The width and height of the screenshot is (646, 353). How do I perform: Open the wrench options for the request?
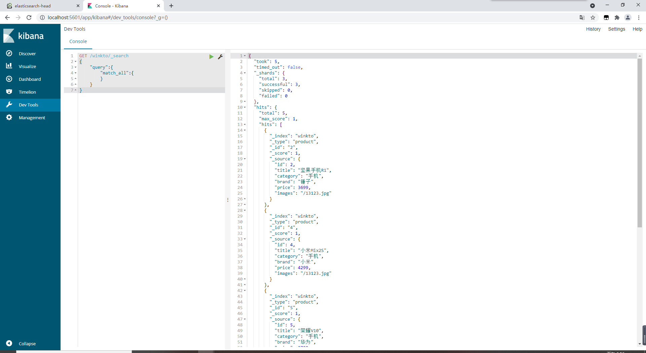[x=220, y=57]
